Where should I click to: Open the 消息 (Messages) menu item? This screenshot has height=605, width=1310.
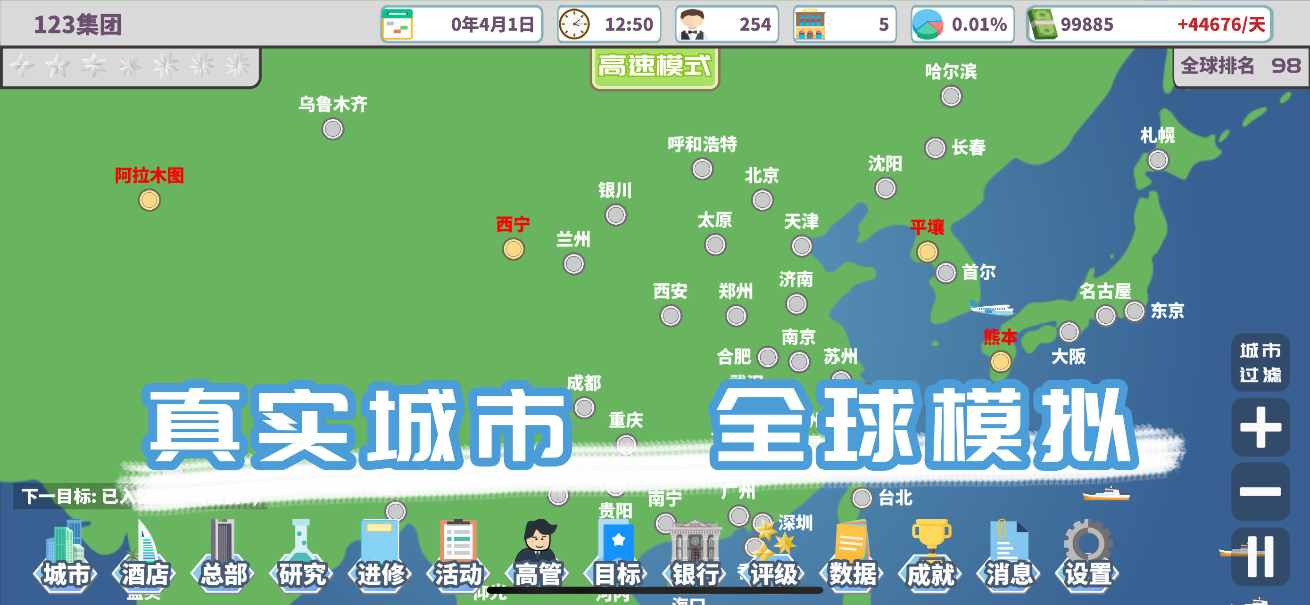(1009, 557)
